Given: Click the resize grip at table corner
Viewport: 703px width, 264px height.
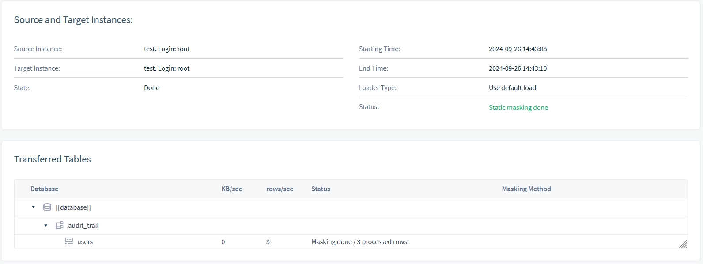Looking at the screenshot, I should 683,244.
